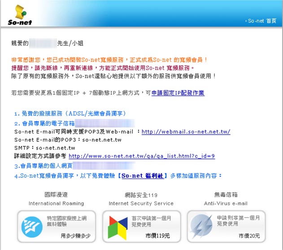Select the 首次申請第一個月免費使用 security card
Image resolution: width=283 pixels, height=250 pixels.
[142, 226]
